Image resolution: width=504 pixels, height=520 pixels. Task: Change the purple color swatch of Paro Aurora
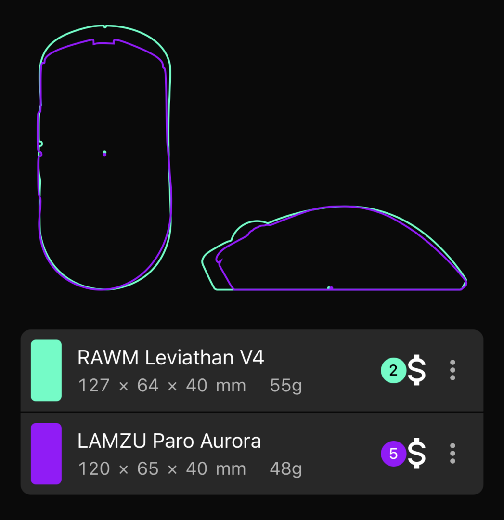46,454
